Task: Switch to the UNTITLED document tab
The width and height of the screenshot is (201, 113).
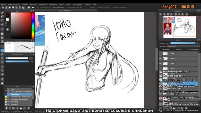Action: pos(66,11)
